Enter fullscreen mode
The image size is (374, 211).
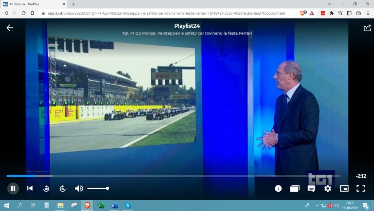point(360,188)
